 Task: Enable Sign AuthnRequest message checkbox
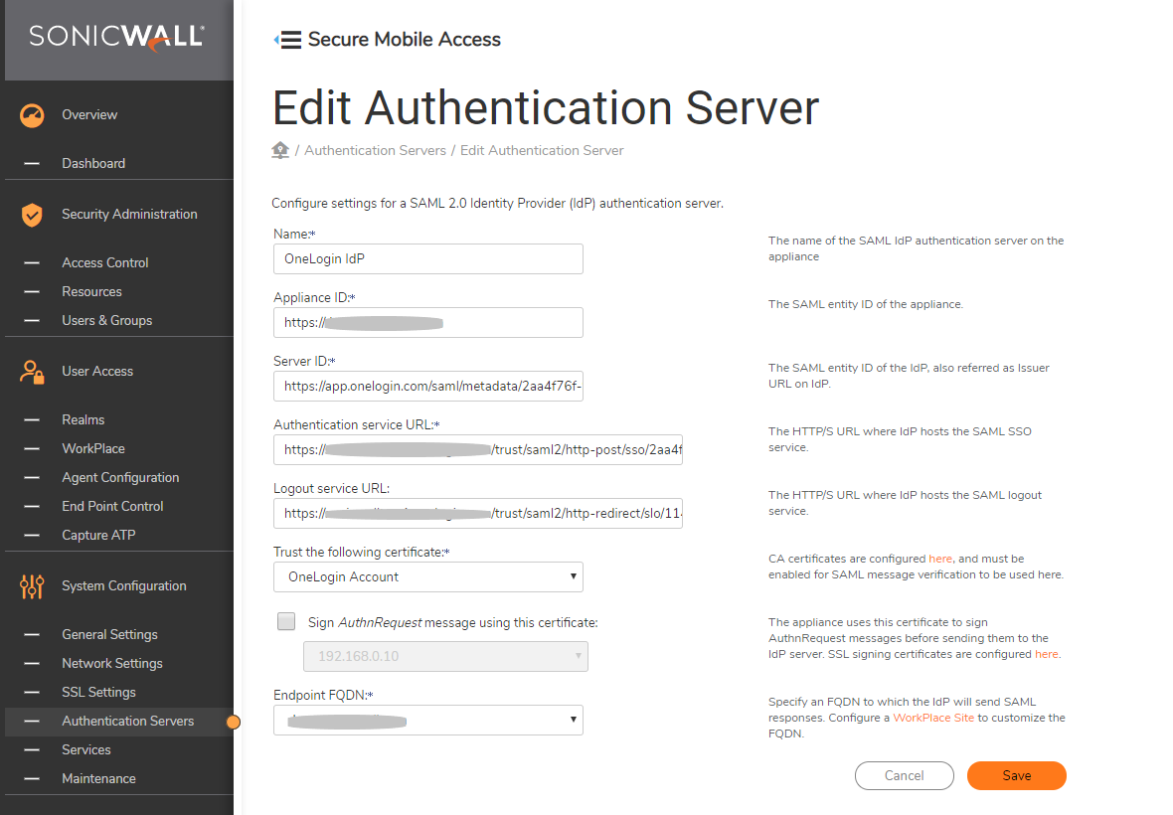pos(286,622)
